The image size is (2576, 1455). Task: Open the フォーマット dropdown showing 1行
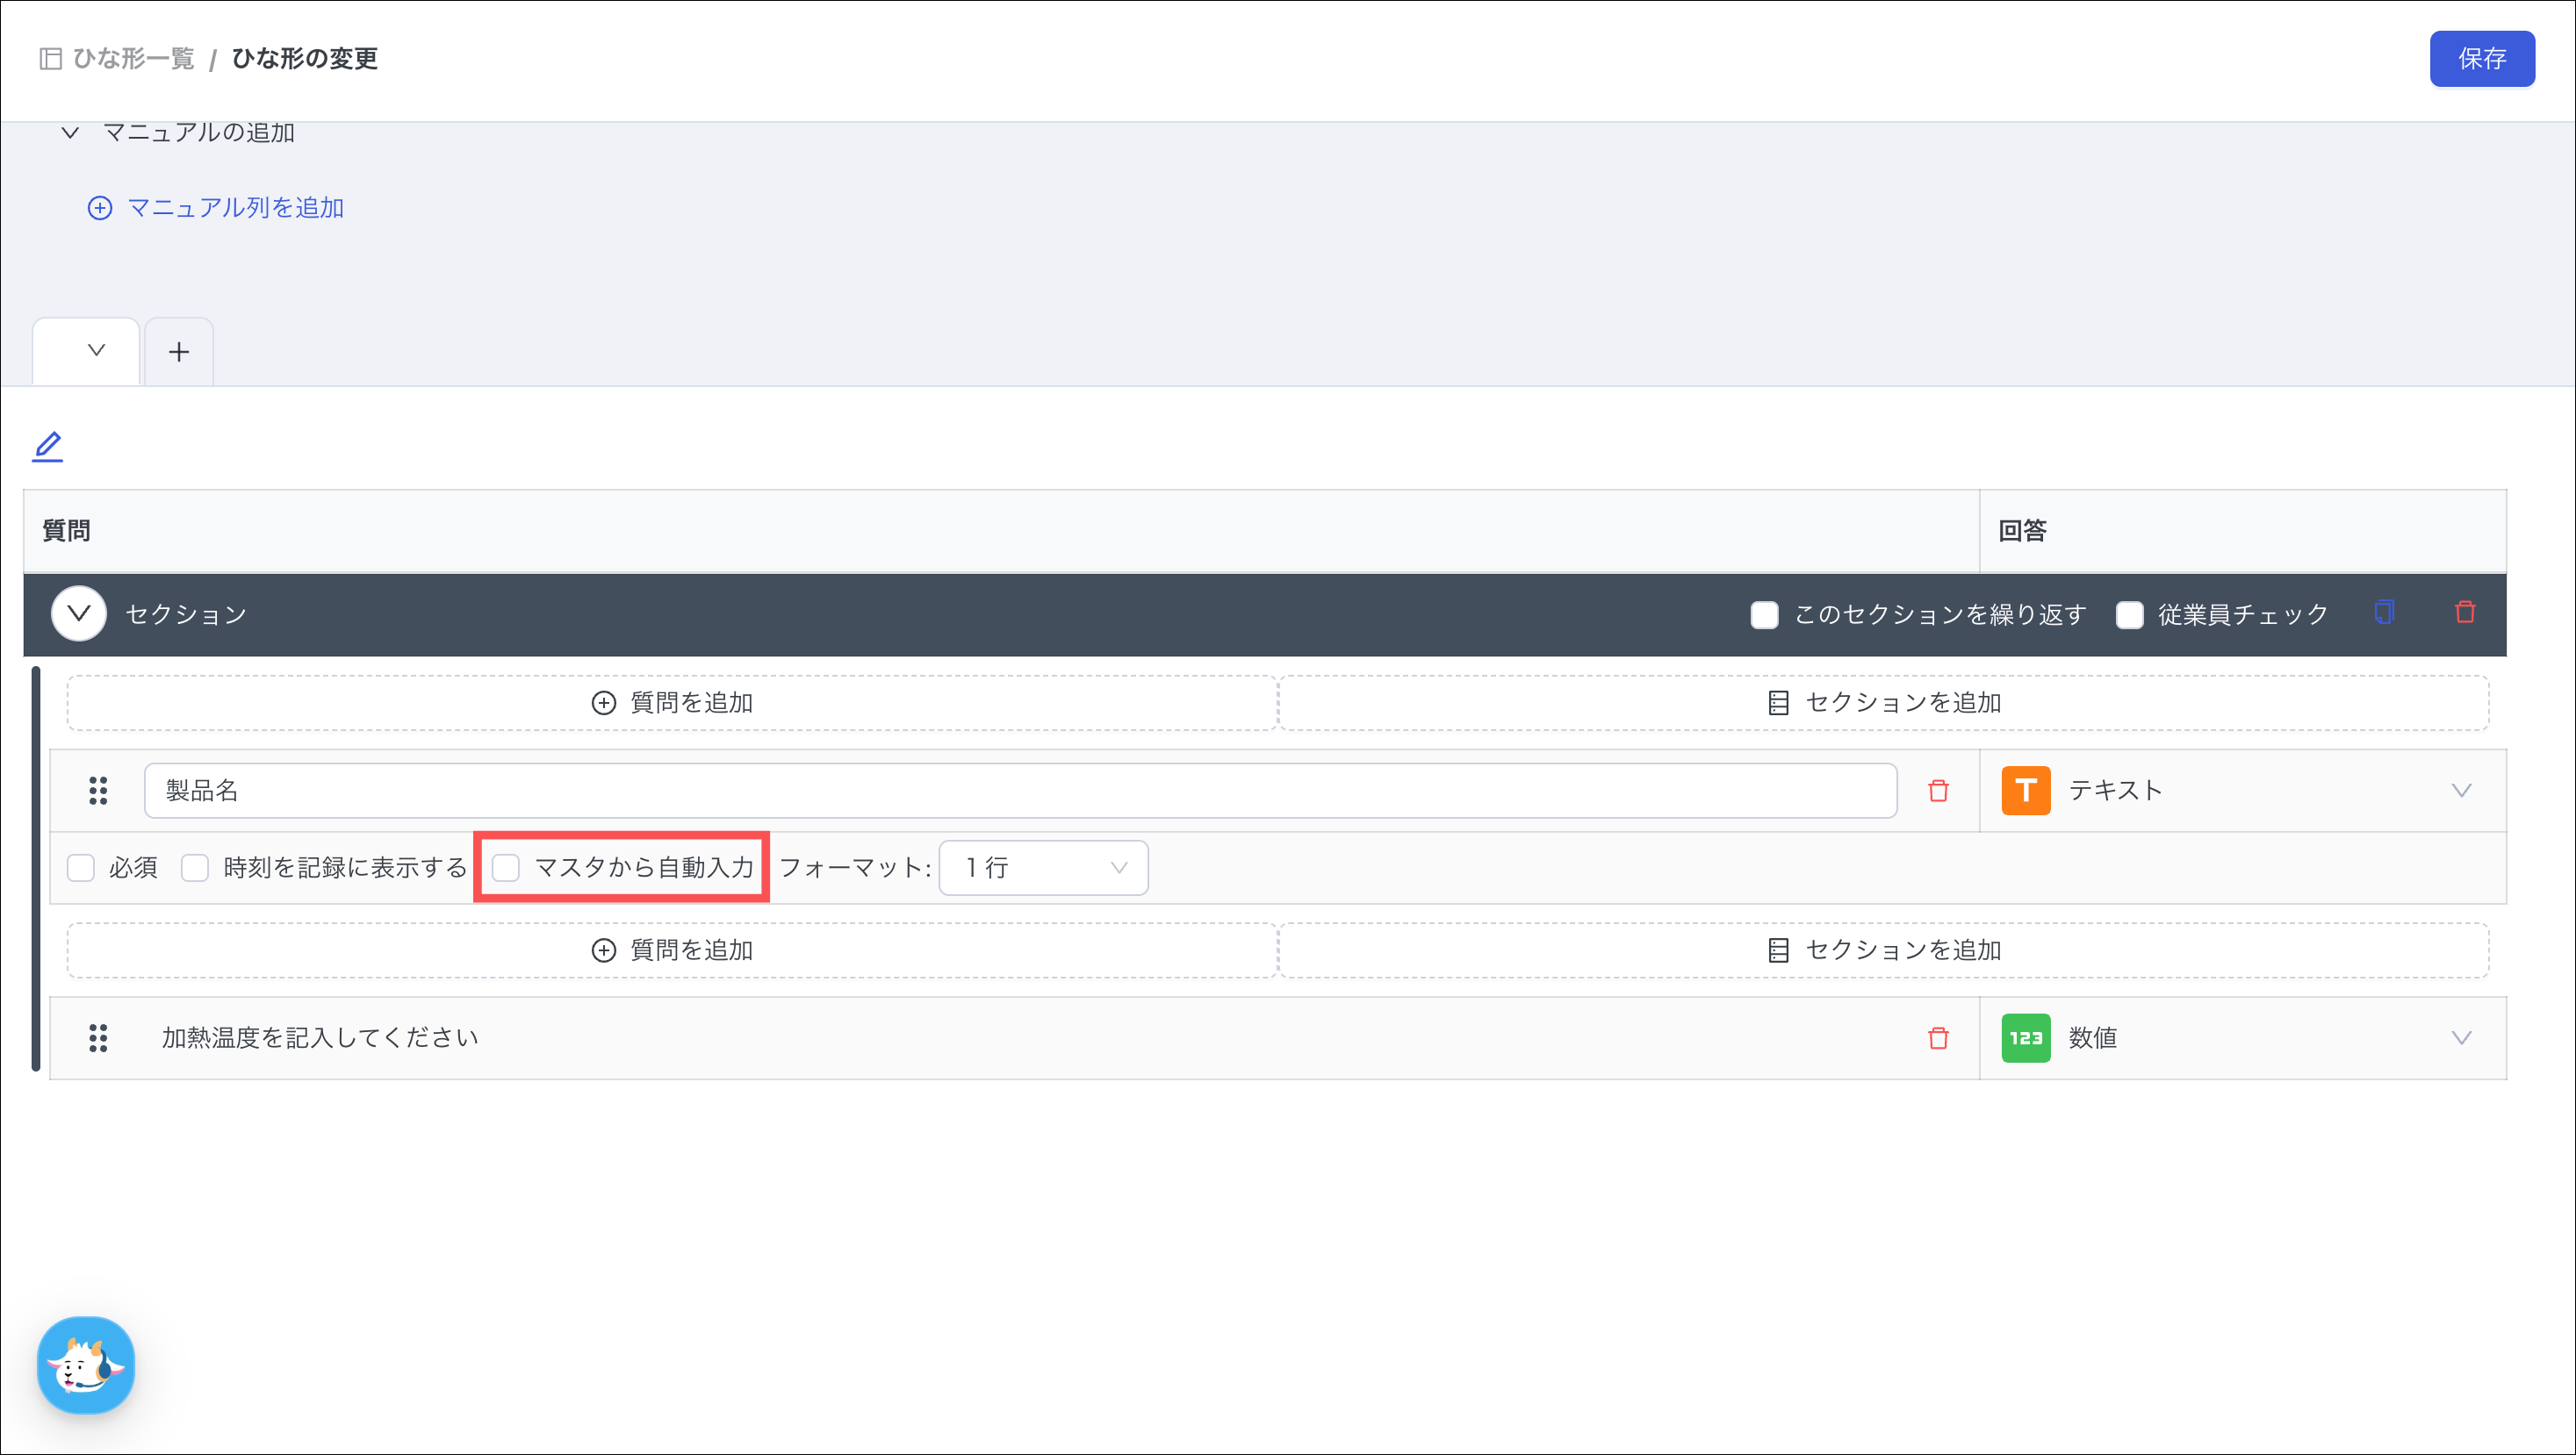[x=1043, y=867]
